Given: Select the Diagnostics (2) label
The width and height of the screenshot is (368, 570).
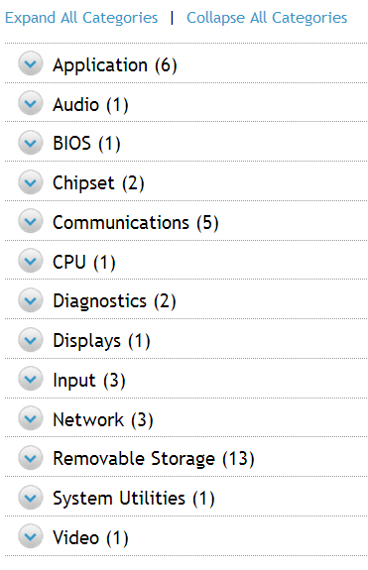Looking at the screenshot, I should point(114,301).
